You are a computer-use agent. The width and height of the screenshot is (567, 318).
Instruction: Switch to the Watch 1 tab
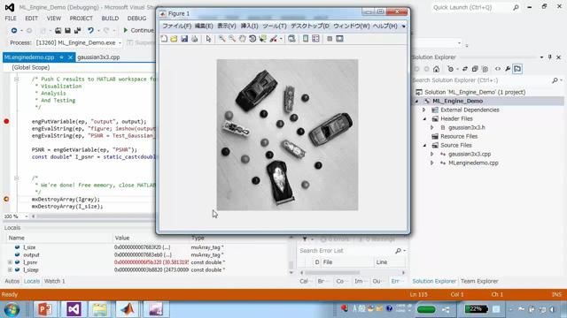pyautogui.click(x=54, y=281)
